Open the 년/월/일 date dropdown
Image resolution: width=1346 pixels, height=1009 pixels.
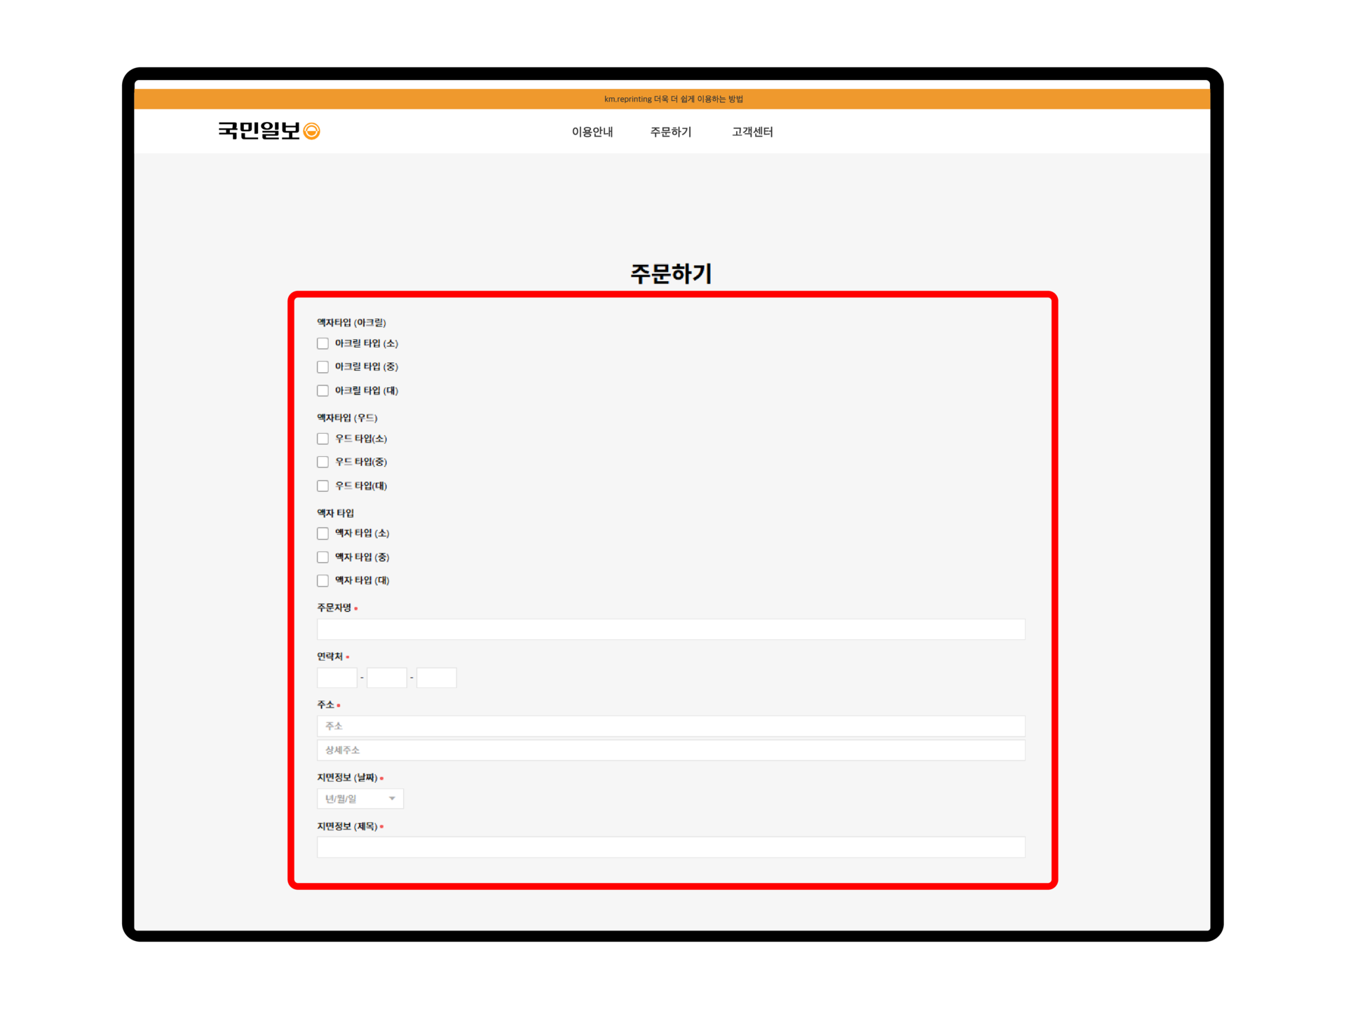(x=360, y=799)
